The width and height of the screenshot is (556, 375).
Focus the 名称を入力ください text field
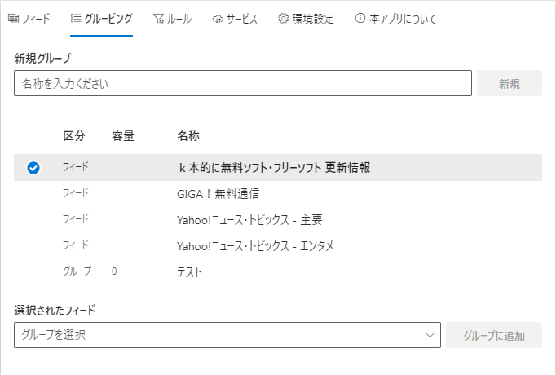tap(243, 83)
